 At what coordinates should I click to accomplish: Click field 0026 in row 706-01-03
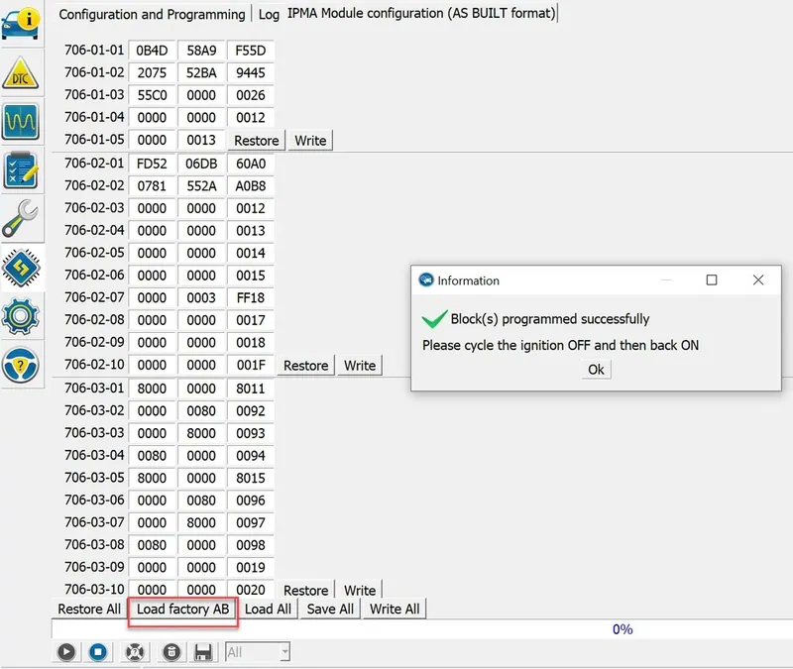[251, 95]
